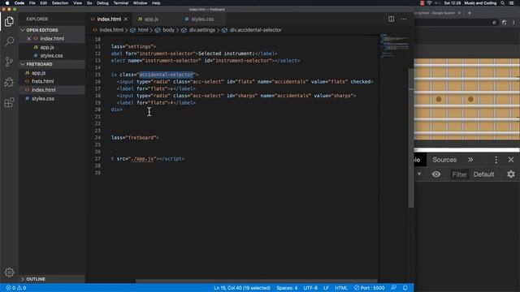The image size is (520, 292).
Task: Select app.js in Open Editors list
Action: point(47,47)
